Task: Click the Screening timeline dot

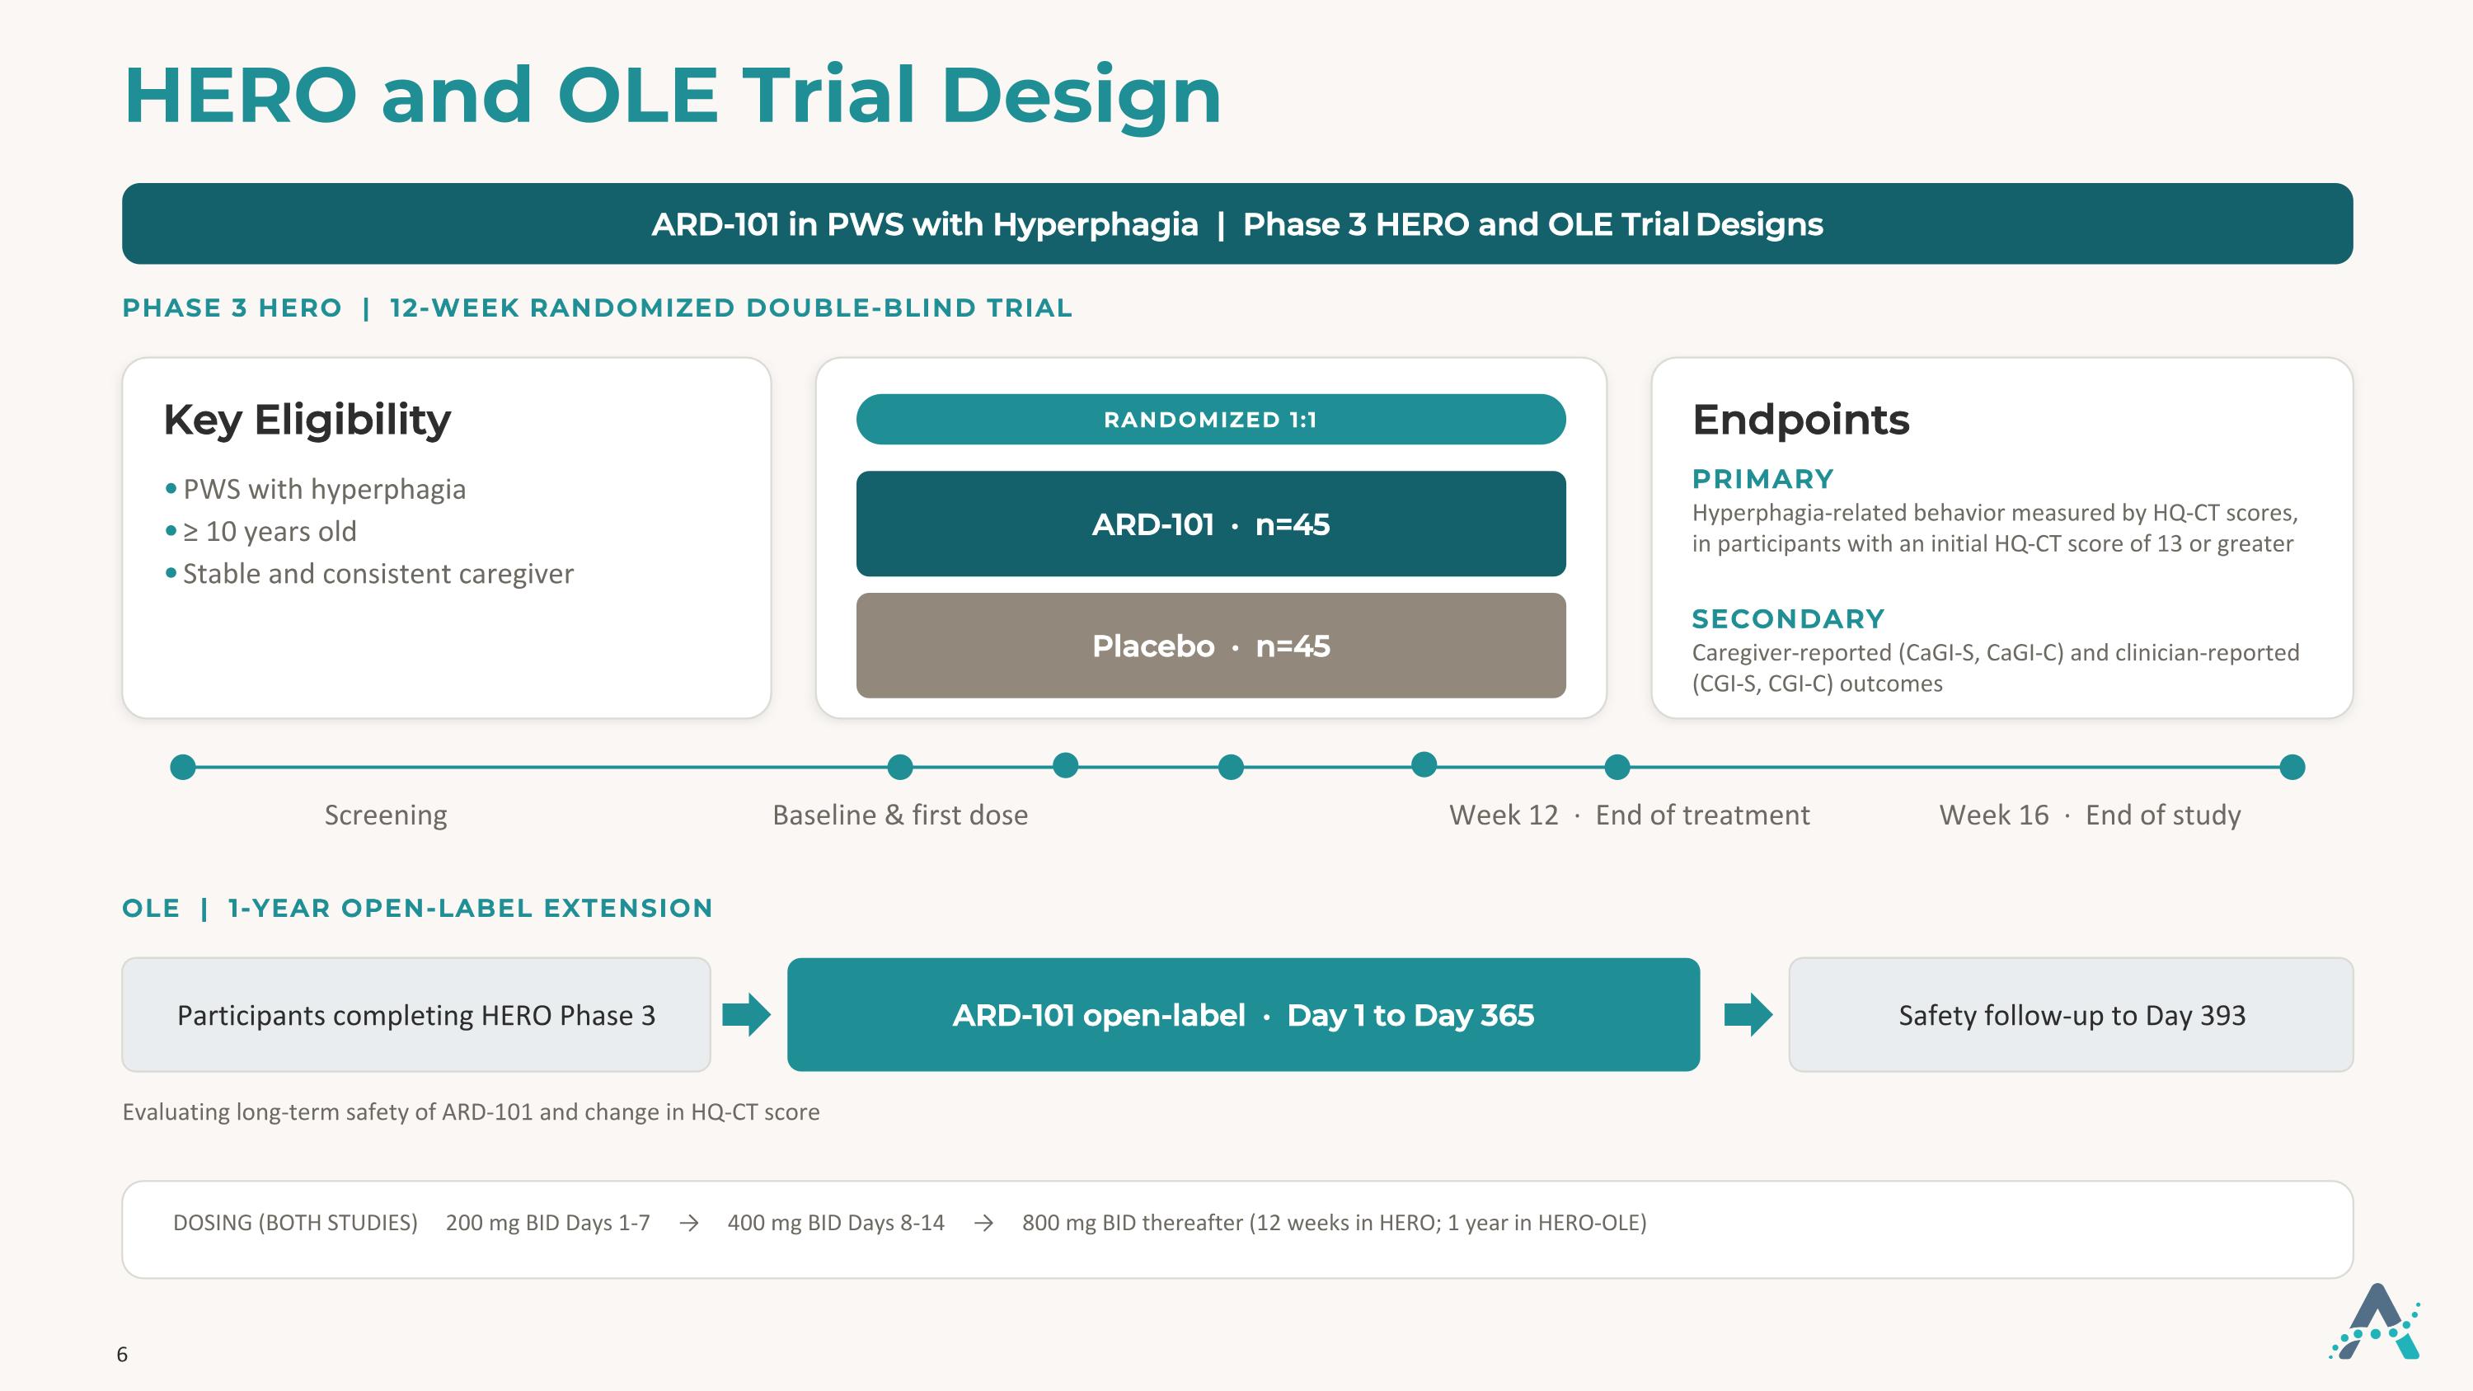Action: click(182, 767)
